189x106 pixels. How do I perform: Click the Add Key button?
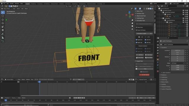pyautogui.click(x=140, y=55)
